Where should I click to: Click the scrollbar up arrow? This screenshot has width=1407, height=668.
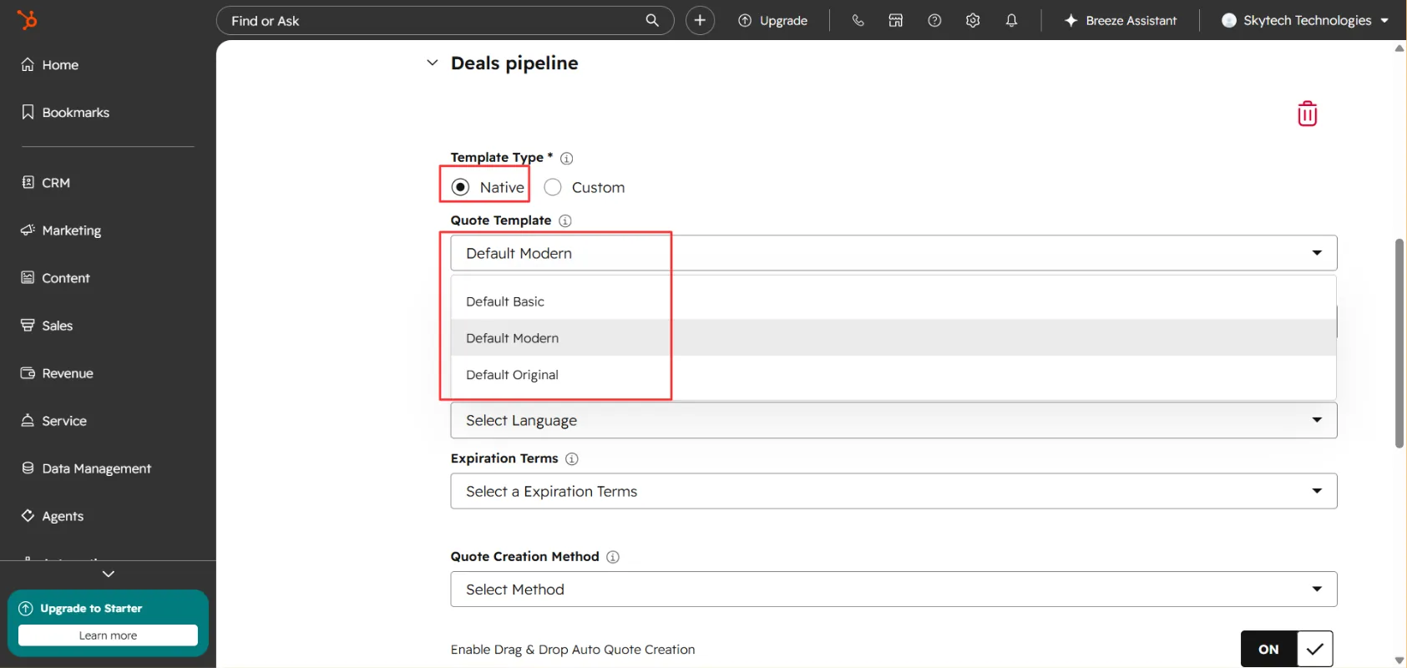[x=1399, y=48]
